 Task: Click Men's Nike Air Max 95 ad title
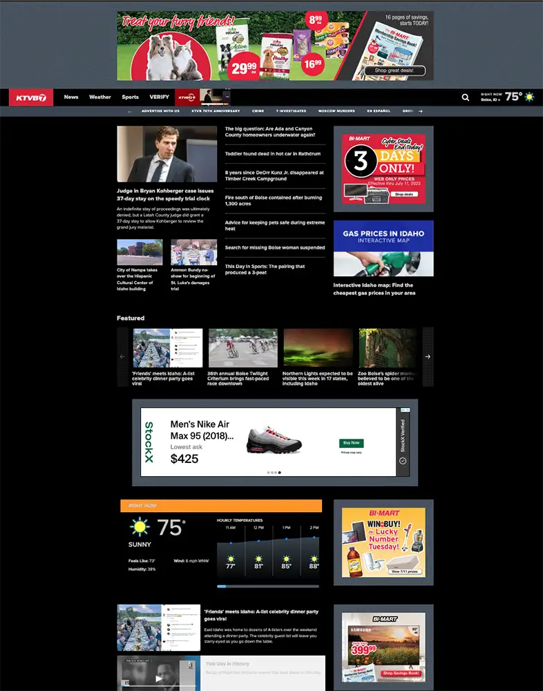pos(202,430)
